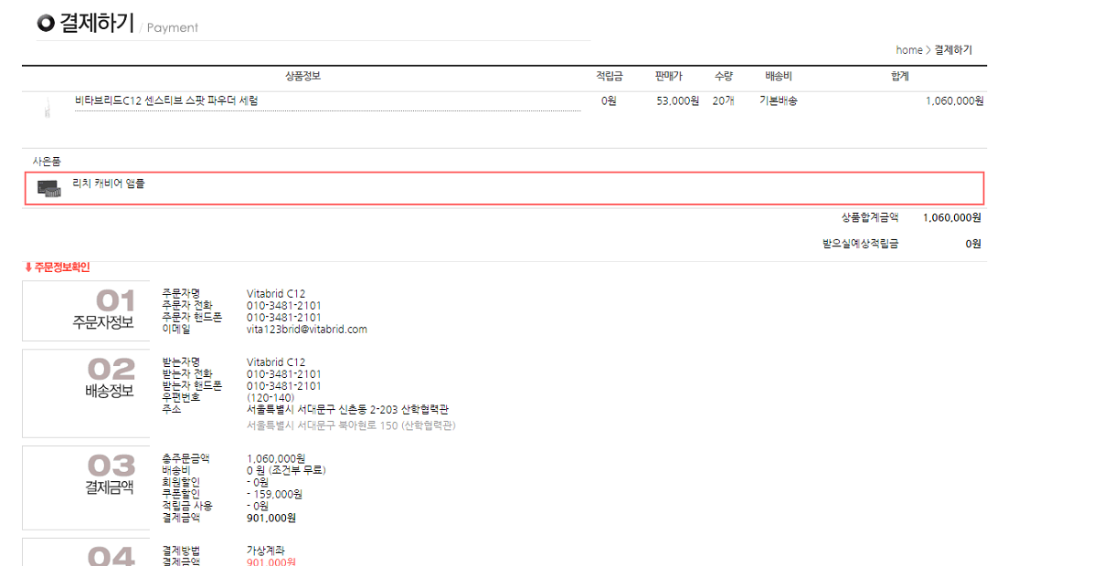
Task: Click the 합계 column header
Action: [899, 76]
